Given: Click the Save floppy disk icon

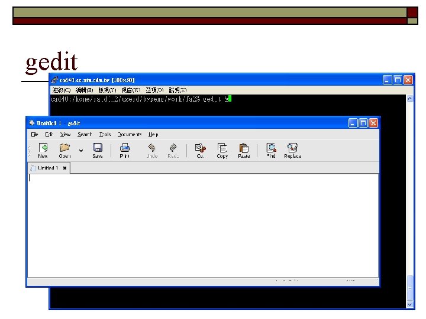Looking at the screenshot, I should (98, 148).
